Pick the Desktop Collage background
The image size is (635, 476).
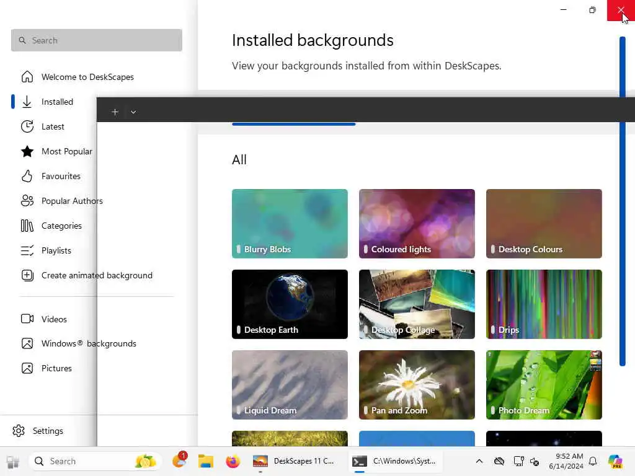tap(417, 304)
